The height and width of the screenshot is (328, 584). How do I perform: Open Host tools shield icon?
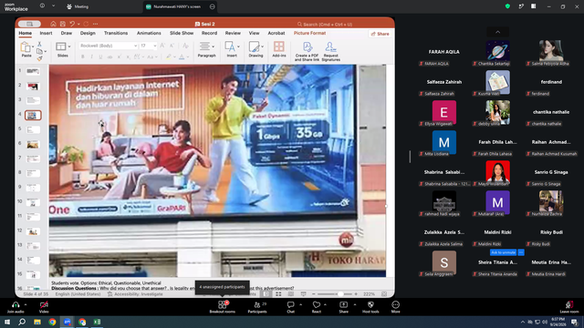pyautogui.click(x=370, y=305)
